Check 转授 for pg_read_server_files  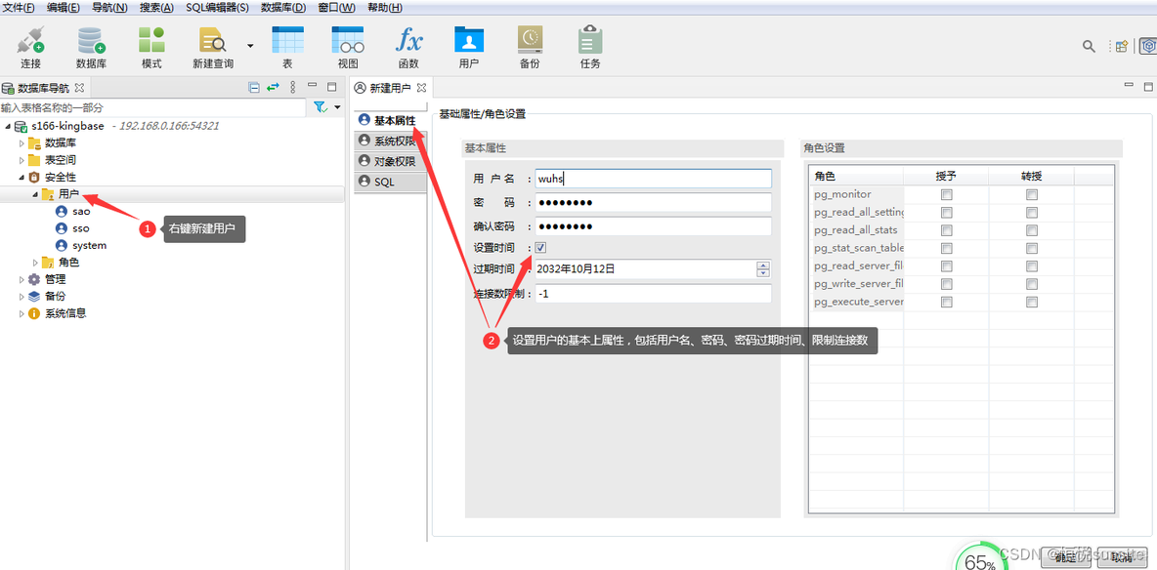tap(1032, 265)
